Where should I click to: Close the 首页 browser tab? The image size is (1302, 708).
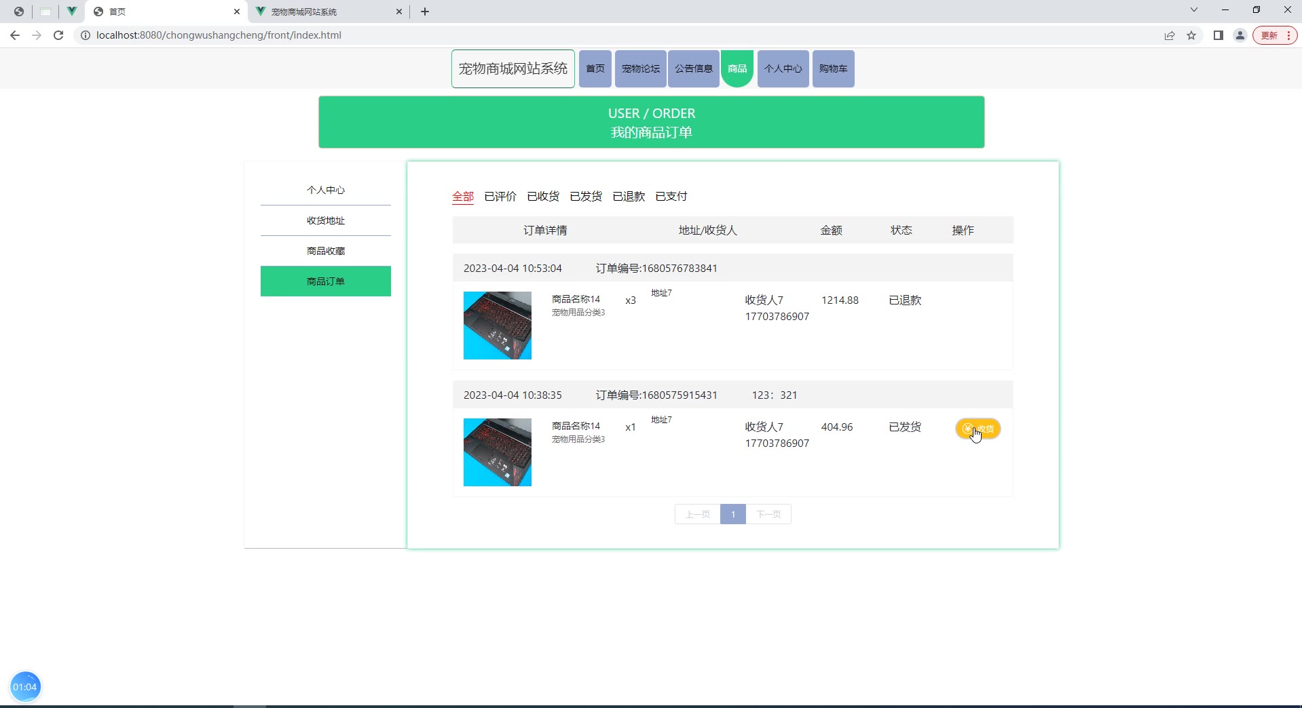click(237, 12)
